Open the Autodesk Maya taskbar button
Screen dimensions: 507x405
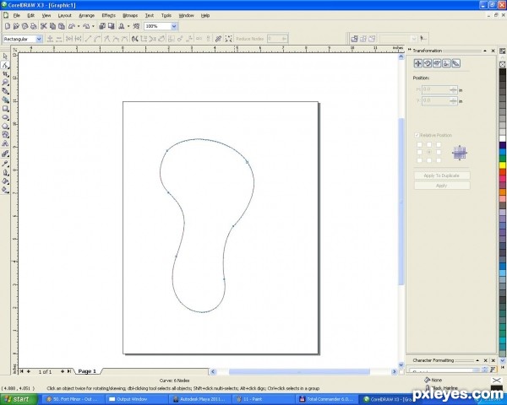(x=200, y=399)
